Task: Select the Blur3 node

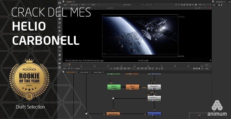Action: 132,87
